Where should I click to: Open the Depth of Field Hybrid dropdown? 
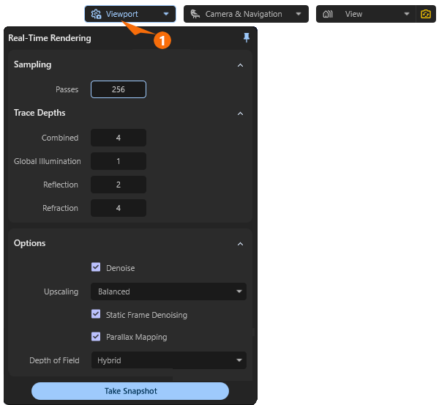[168, 360]
